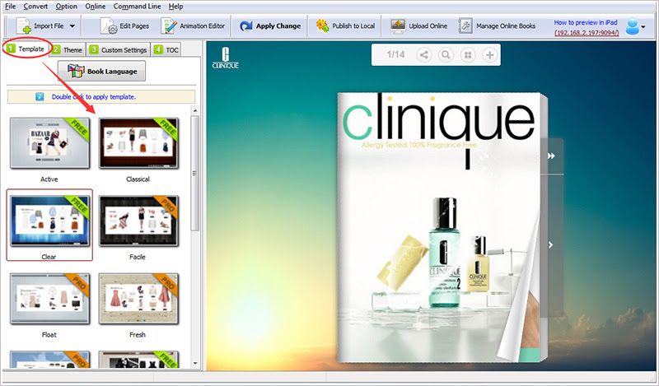The height and width of the screenshot is (386, 659).
Task: Select the Float template thumbnail
Action: click(49, 299)
